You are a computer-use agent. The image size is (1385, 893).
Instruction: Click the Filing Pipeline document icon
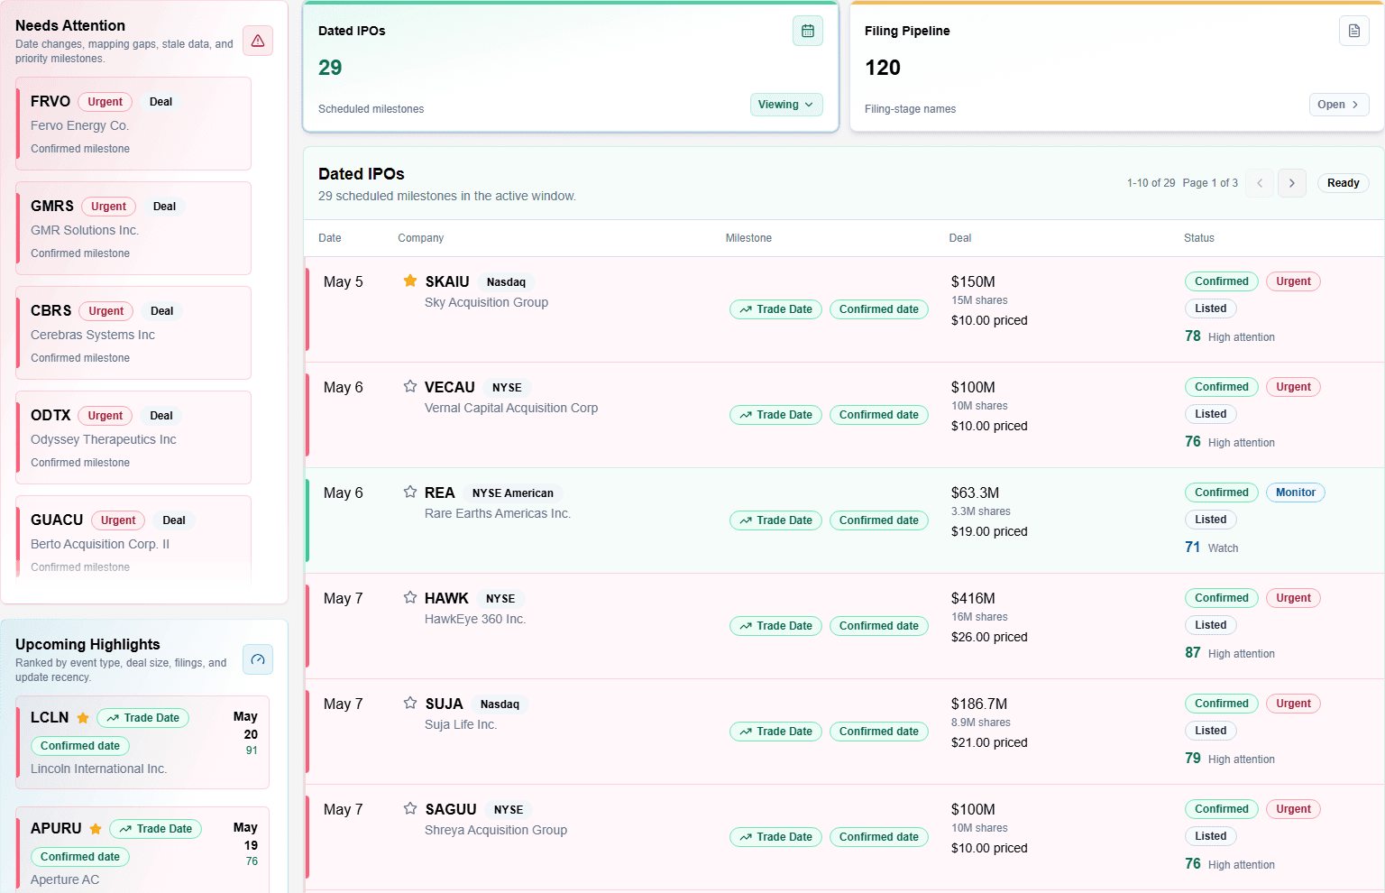pos(1354,31)
